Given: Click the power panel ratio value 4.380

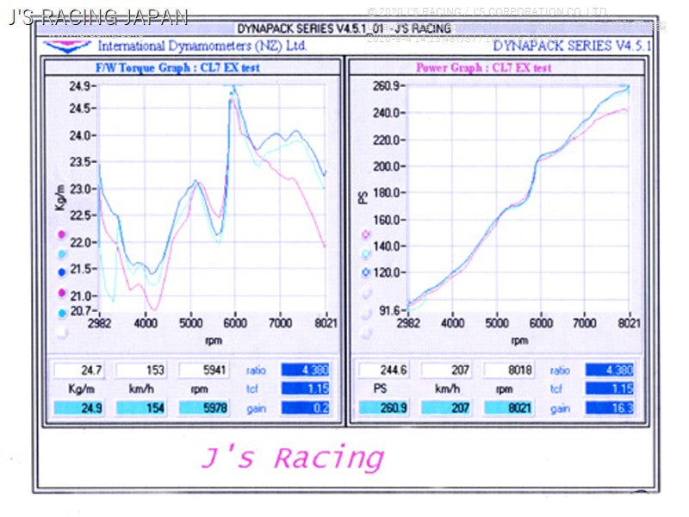Looking at the screenshot, I should [x=610, y=370].
